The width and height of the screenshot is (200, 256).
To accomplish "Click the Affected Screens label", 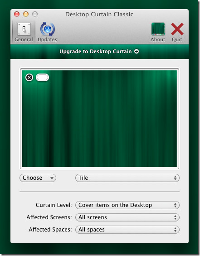I will click(x=49, y=217).
